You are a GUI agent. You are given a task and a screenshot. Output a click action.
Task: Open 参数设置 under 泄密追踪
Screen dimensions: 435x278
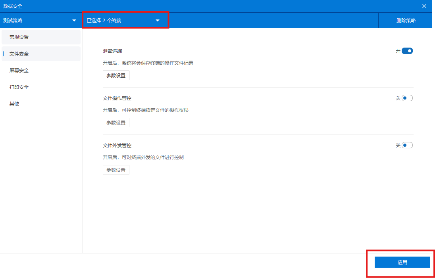coord(115,75)
